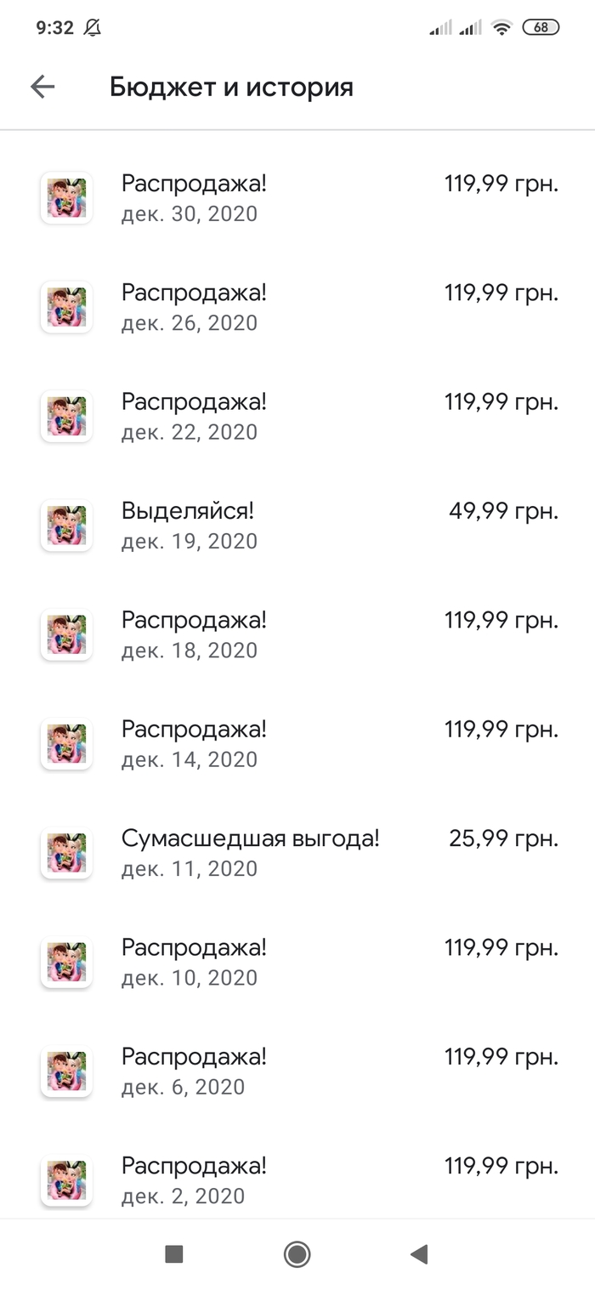
Task: Tap the back arrow in the header
Action: (42, 87)
